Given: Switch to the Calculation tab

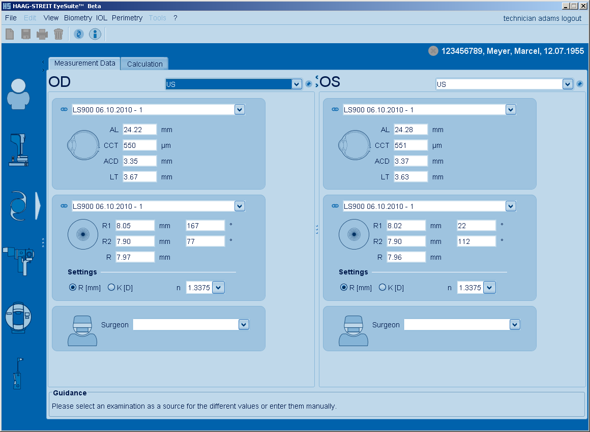Looking at the screenshot, I should pos(145,64).
